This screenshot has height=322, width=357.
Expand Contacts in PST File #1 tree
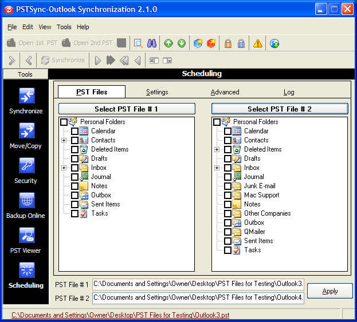pos(64,141)
